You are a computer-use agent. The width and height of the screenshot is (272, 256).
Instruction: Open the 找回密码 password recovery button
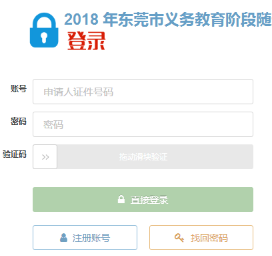tap(201, 237)
